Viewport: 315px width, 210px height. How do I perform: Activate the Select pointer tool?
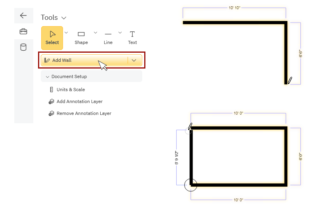pos(52,38)
